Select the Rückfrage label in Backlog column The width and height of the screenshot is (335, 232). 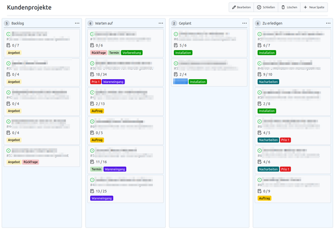[31, 162]
